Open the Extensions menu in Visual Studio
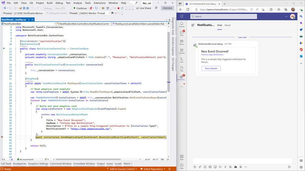The width and height of the screenshot is (305, 171). (x=99, y=3)
